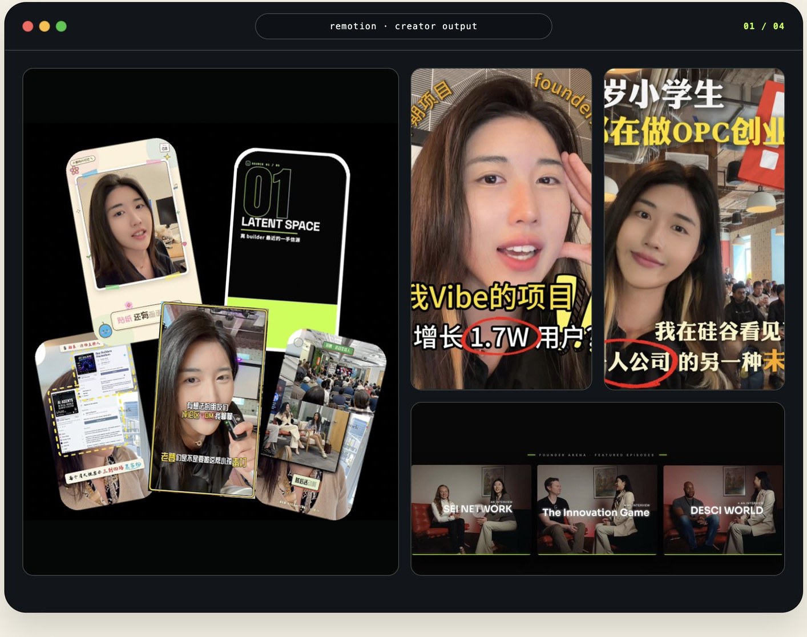
Task: Open 'The Innovation Game' interview episode
Action: [x=597, y=510]
